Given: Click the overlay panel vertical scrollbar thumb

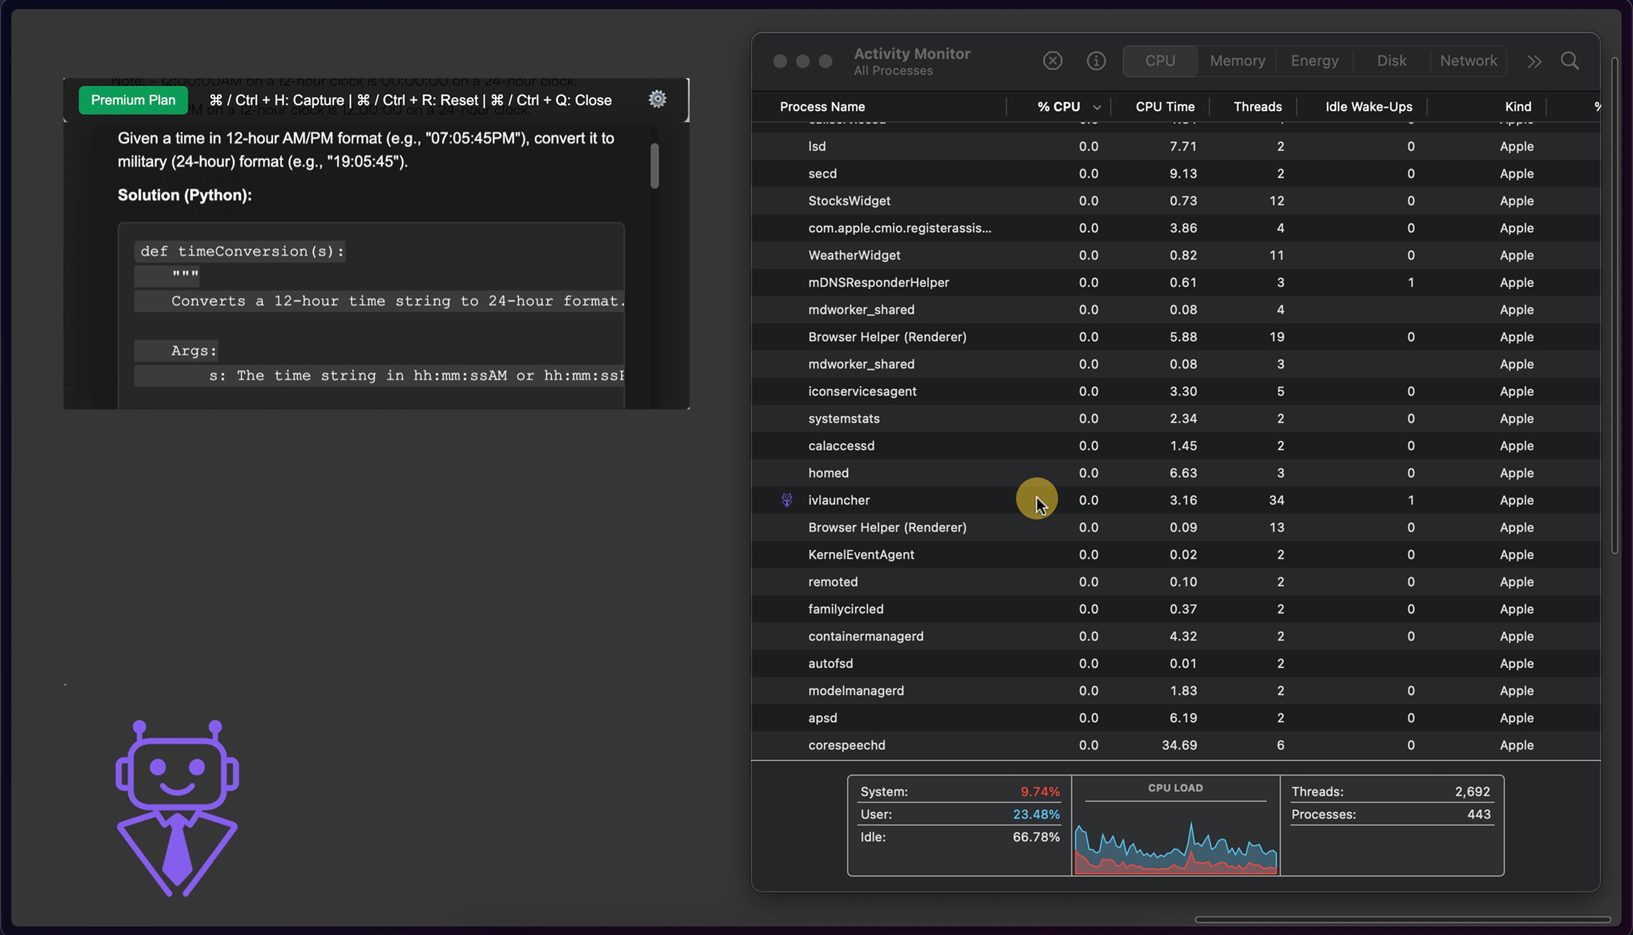Looking at the screenshot, I should [654, 166].
